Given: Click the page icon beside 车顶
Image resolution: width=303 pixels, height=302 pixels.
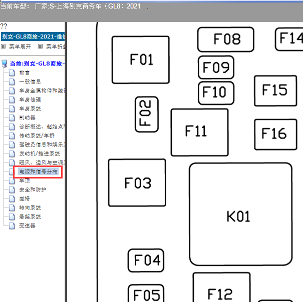Looking at the screenshot, I should click(12, 180).
